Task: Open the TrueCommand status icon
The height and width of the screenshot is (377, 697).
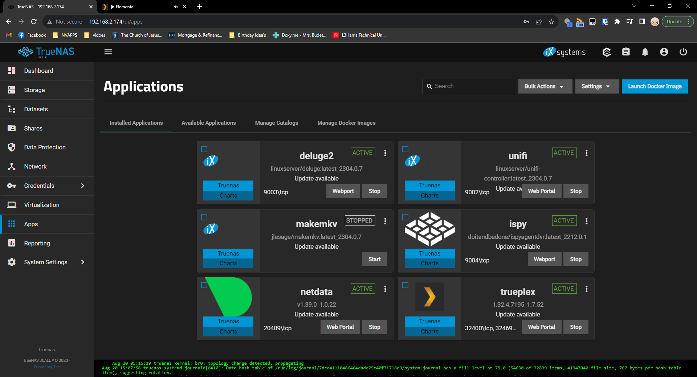Action: click(x=607, y=52)
